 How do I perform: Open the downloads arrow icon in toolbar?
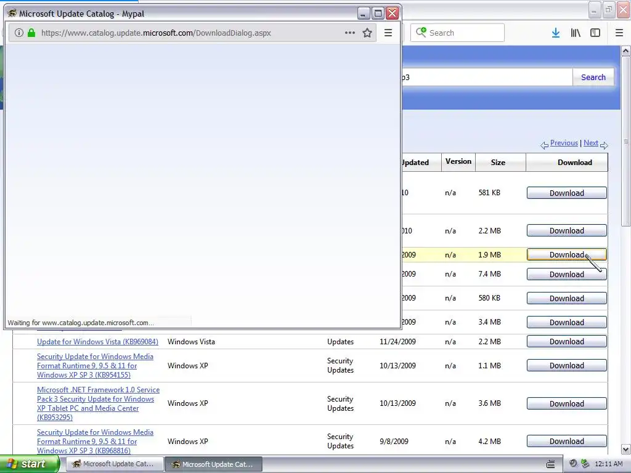tap(556, 33)
